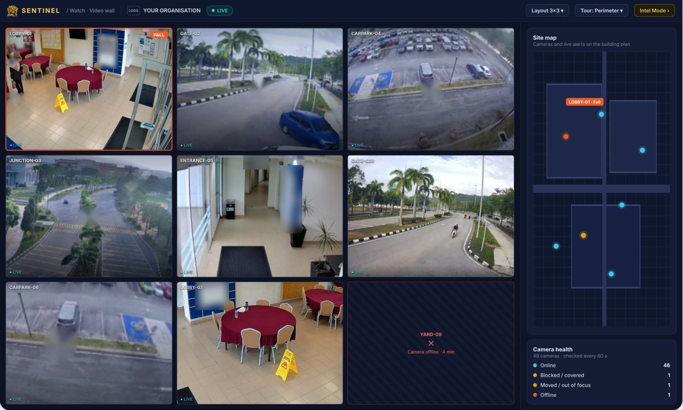Image resolution: width=683 pixels, height=410 pixels.
Task: Click the Blocked / covered health row
Action: tap(601, 375)
